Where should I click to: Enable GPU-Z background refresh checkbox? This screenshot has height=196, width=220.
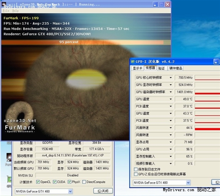[x=136, y=174]
